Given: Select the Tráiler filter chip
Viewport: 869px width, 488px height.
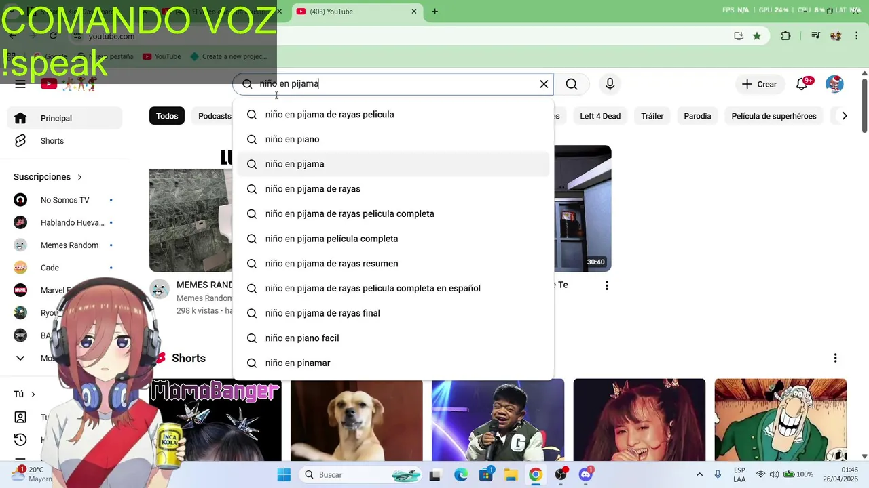Looking at the screenshot, I should tap(652, 116).
